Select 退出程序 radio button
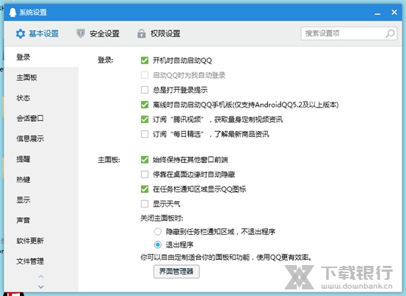The height and width of the screenshot is (296, 406). click(x=158, y=244)
